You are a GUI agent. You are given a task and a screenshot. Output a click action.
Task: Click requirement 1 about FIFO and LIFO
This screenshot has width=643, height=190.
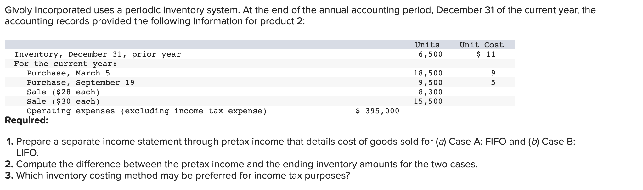pyautogui.click(x=290, y=147)
